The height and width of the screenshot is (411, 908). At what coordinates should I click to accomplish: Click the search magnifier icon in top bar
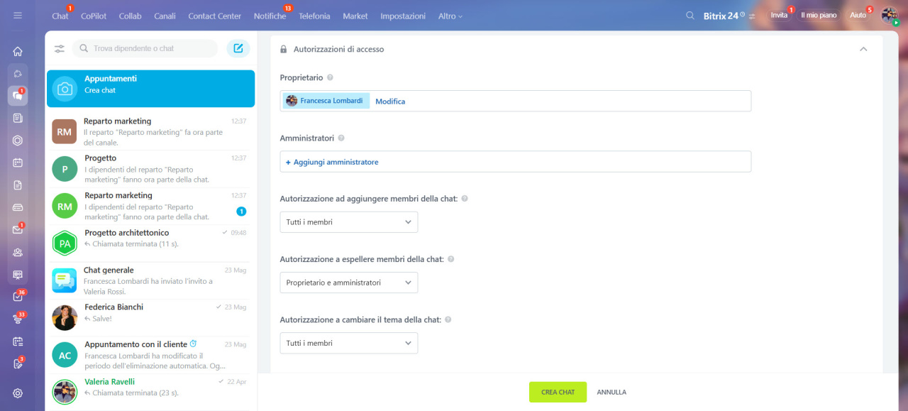pos(690,15)
